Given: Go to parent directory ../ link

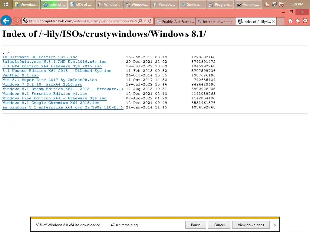Looking at the screenshot, I should pos(6,53).
